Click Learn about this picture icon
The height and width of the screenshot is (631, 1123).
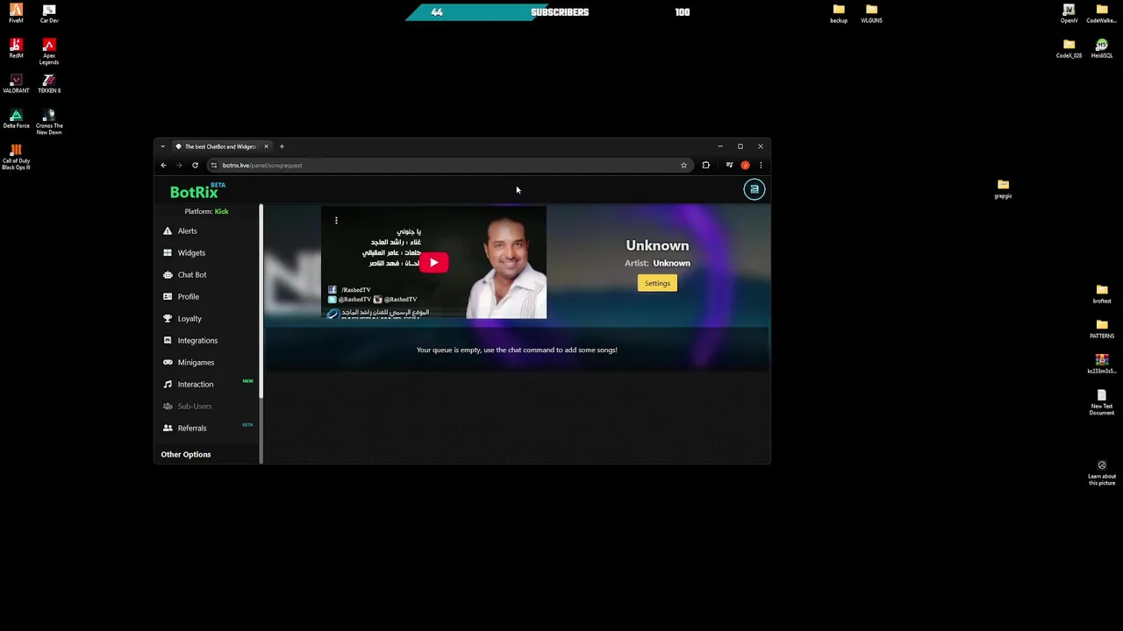pyautogui.click(x=1102, y=472)
